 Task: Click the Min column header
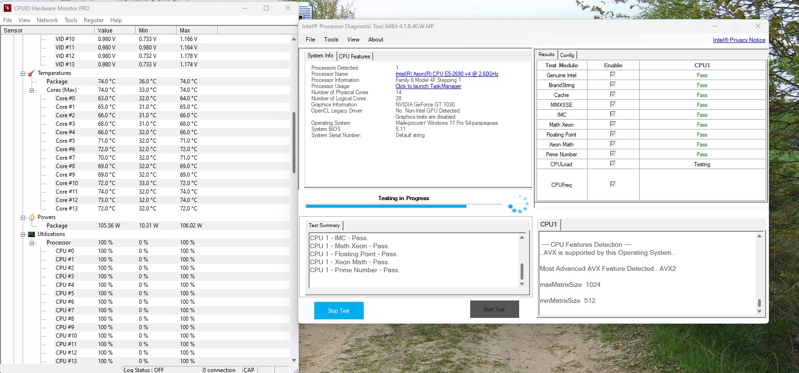(155, 30)
